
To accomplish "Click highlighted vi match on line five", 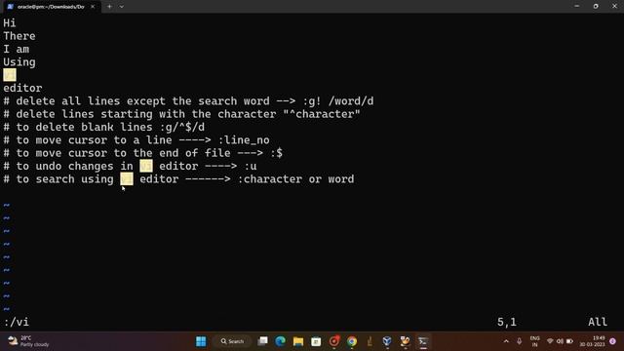I will [x=10, y=75].
